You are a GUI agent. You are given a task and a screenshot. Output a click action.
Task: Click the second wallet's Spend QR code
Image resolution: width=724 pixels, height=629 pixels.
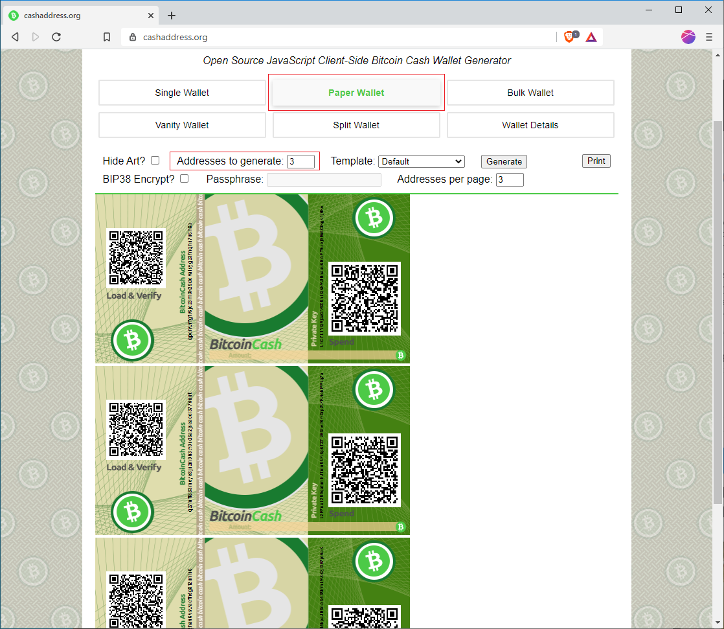click(365, 470)
